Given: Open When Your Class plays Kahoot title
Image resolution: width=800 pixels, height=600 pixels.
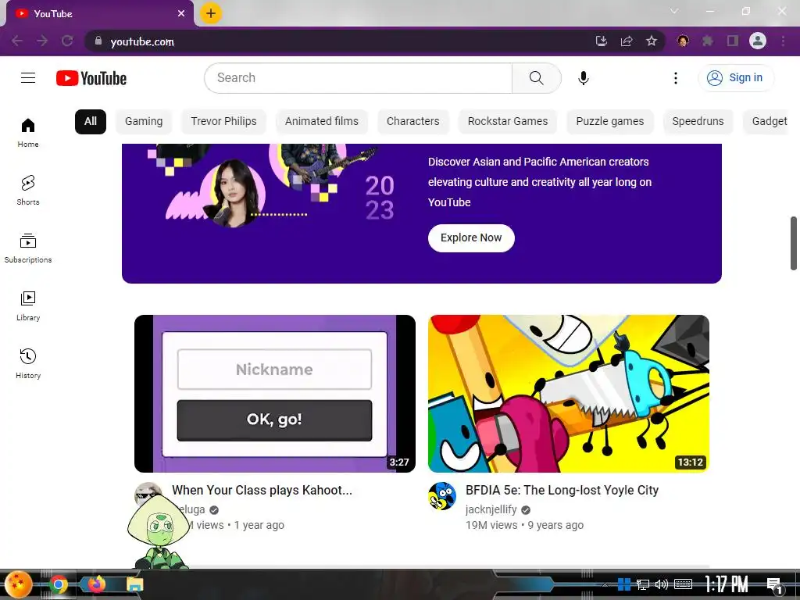Looking at the screenshot, I should tap(262, 491).
